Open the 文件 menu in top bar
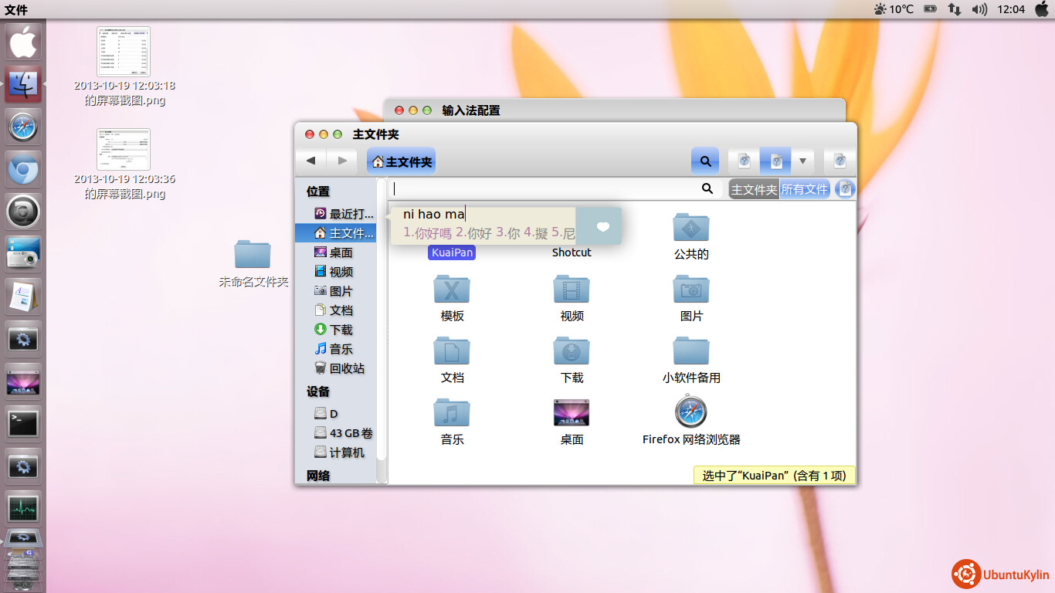This screenshot has width=1055, height=593. tap(16, 9)
